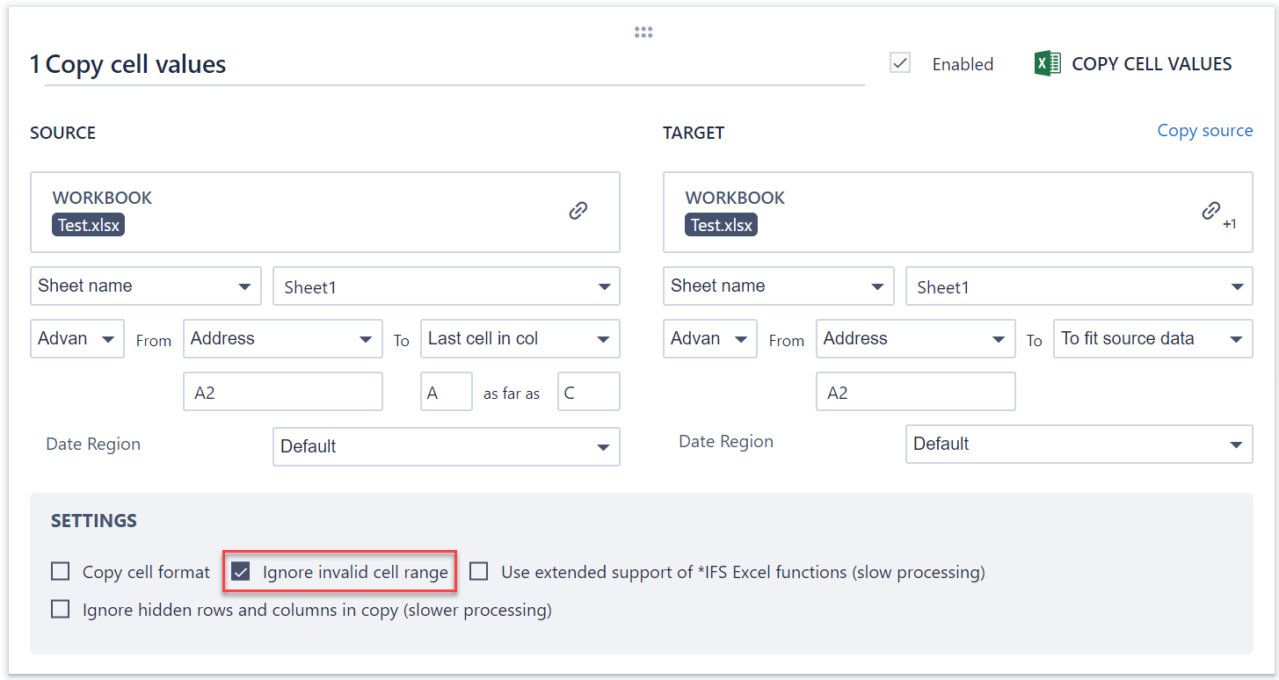Click the source A2 address field
1279x680 pixels.
pos(283,393)
